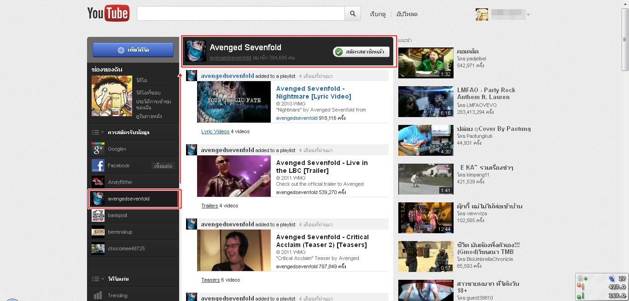Click into the YouTube search field
Viewport: 629px width, 301px height.
click(241, 14)
